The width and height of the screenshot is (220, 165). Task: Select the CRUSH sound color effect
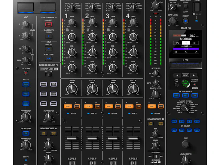click(x=44, y=94)
